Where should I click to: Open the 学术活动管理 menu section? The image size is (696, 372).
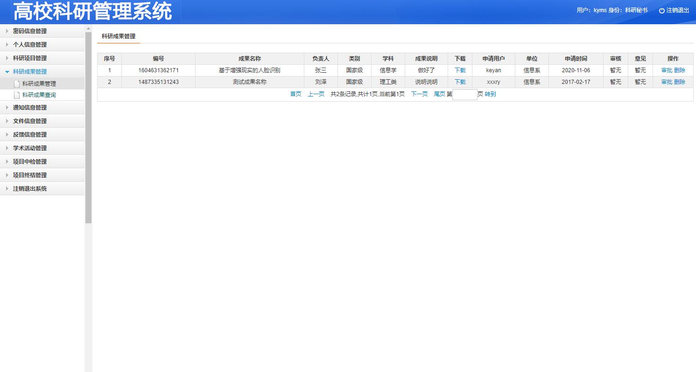click(x=30, y=148)
